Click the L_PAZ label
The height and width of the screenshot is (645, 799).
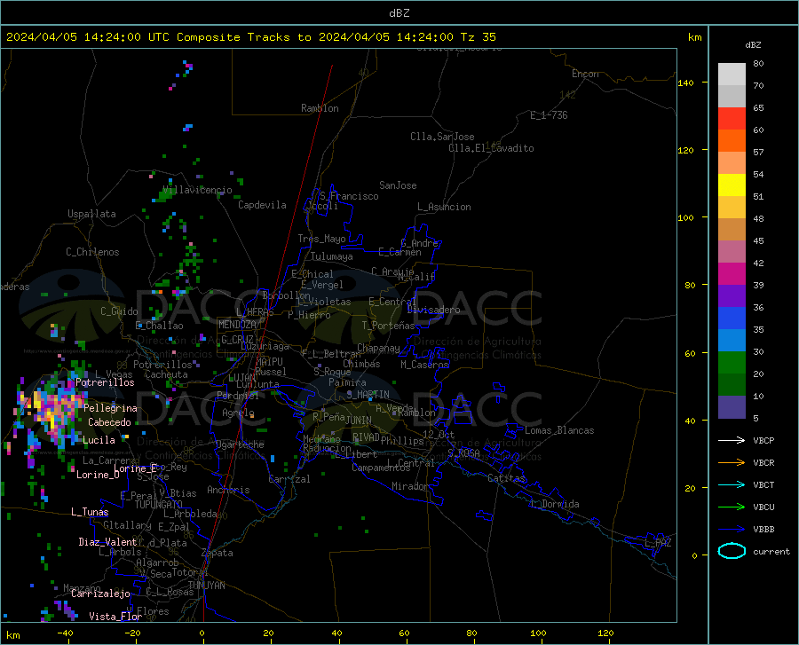click(658, 543)
